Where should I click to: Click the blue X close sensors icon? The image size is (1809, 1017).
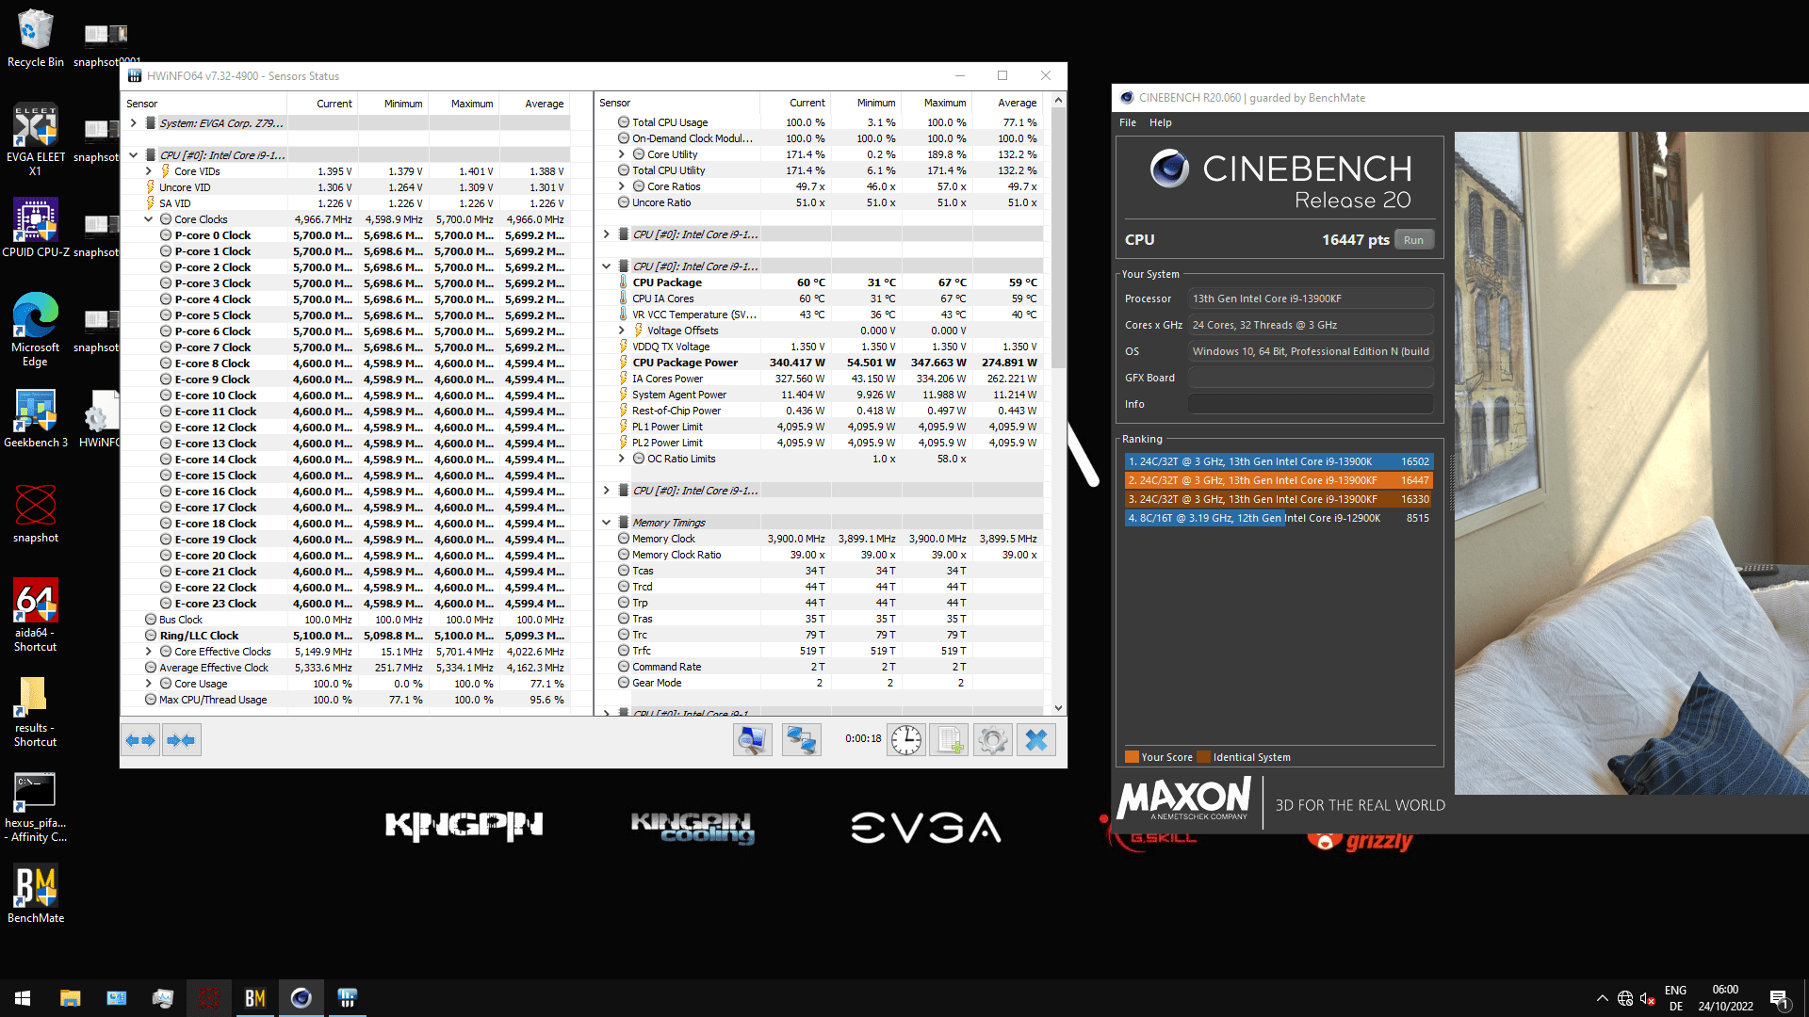1035,740
